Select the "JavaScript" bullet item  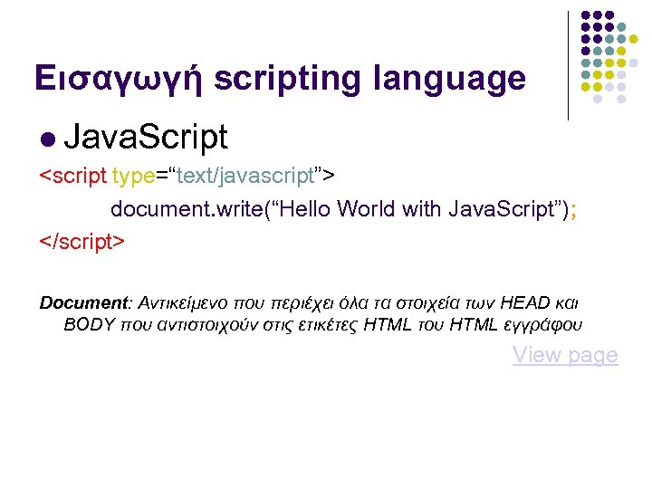pyautogui.click(x=146, y=137)
